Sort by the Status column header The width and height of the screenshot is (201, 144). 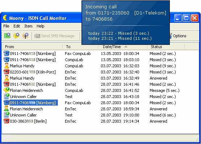(x=166, y=47)
